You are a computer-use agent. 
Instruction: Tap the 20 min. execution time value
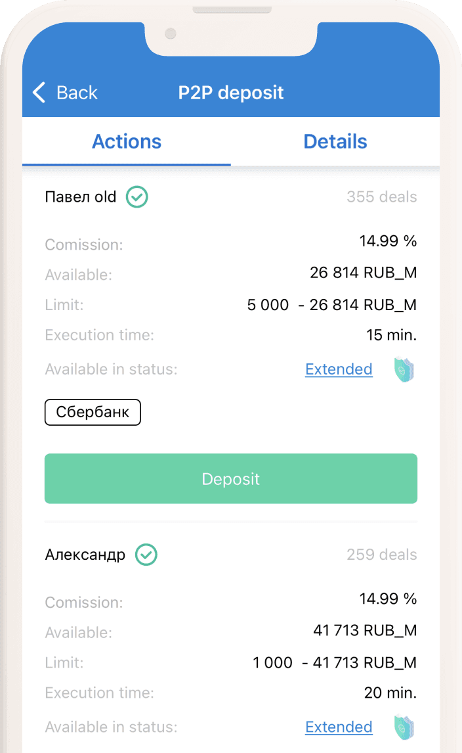coord(390,693)
